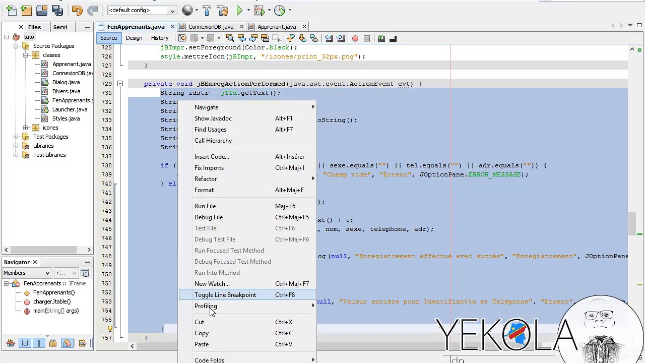This screenshot has width=645, height=363.
Task: Open Javadoc view icon in Navigator
Action: click(x=85, y=273)
